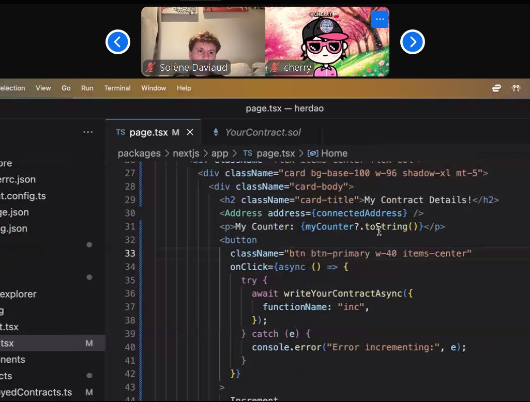This screenshot has width=530, height=402.
Task: Select the cts folder in explorer
Action: point(6,376)
